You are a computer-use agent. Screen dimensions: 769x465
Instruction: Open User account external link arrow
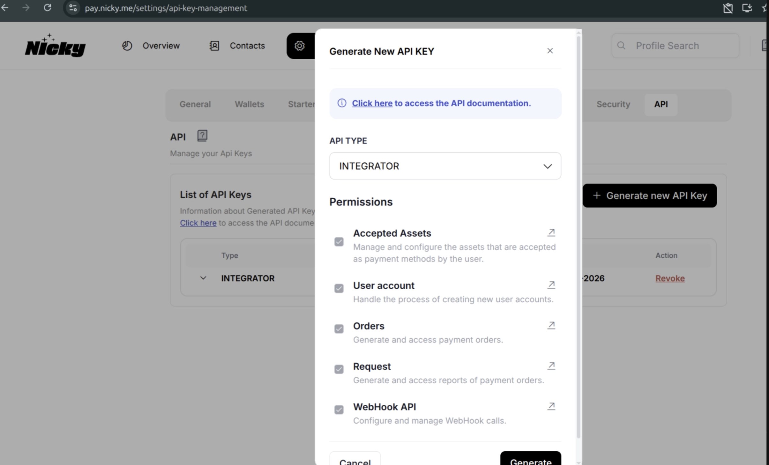(551, 285)
